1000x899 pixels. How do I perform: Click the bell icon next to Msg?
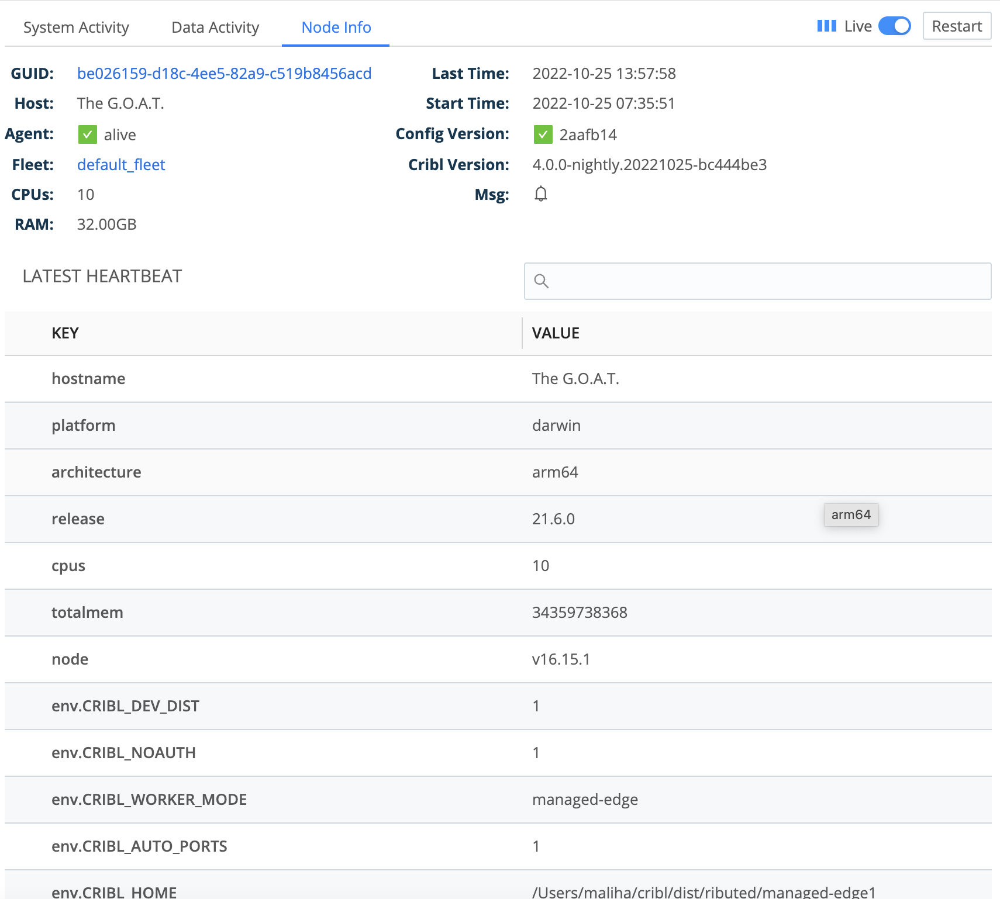[540, 193]
